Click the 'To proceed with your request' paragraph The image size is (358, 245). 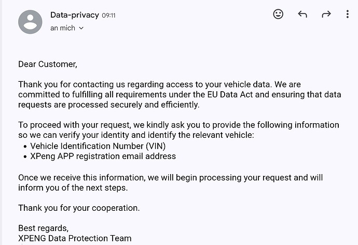[x=179, y=130]
